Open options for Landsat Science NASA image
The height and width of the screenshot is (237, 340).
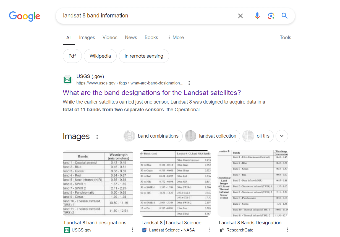(210, 230)
